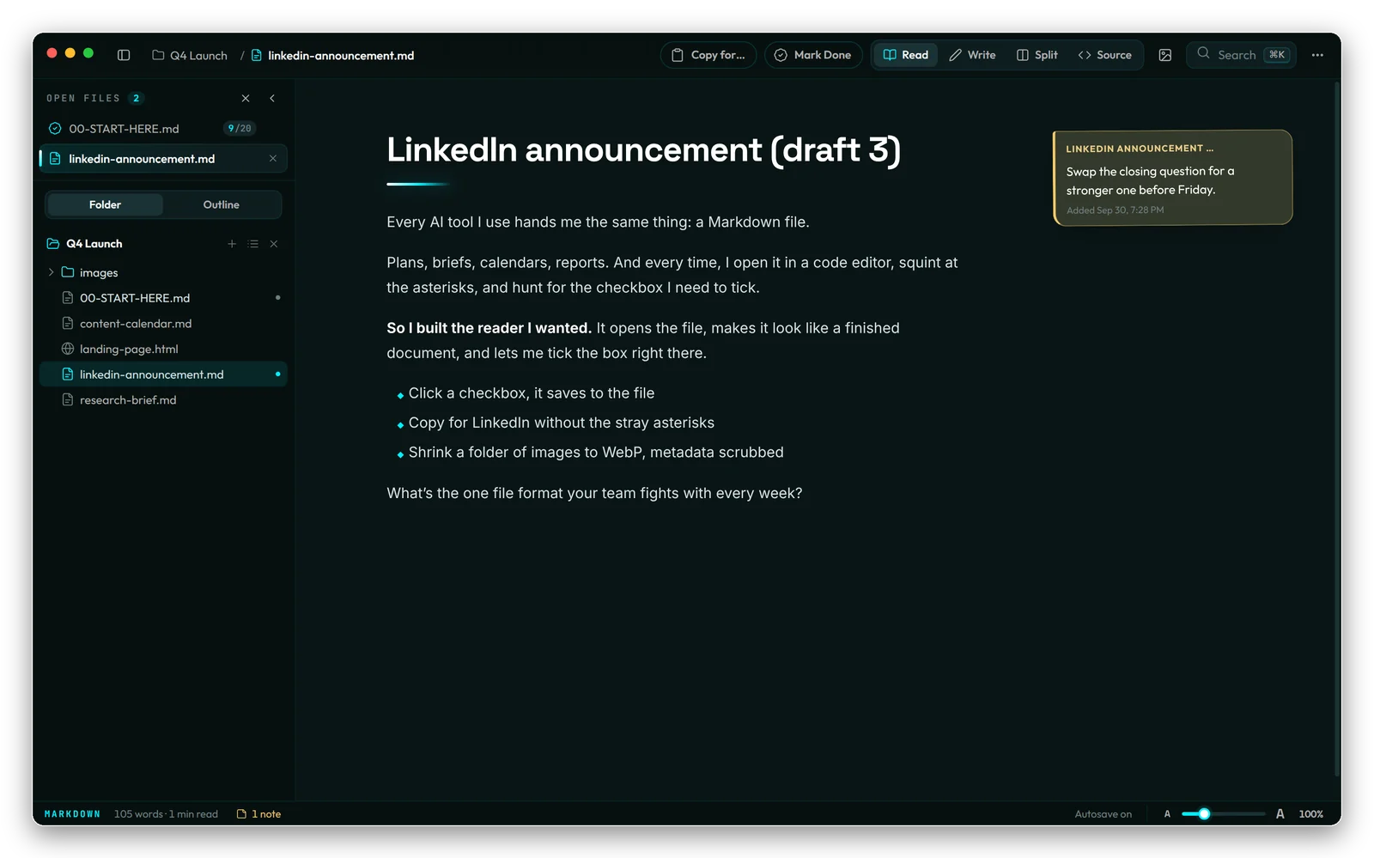Click the small A font size icon
The image size is (1374, 858).
(x=1167, y=814)
